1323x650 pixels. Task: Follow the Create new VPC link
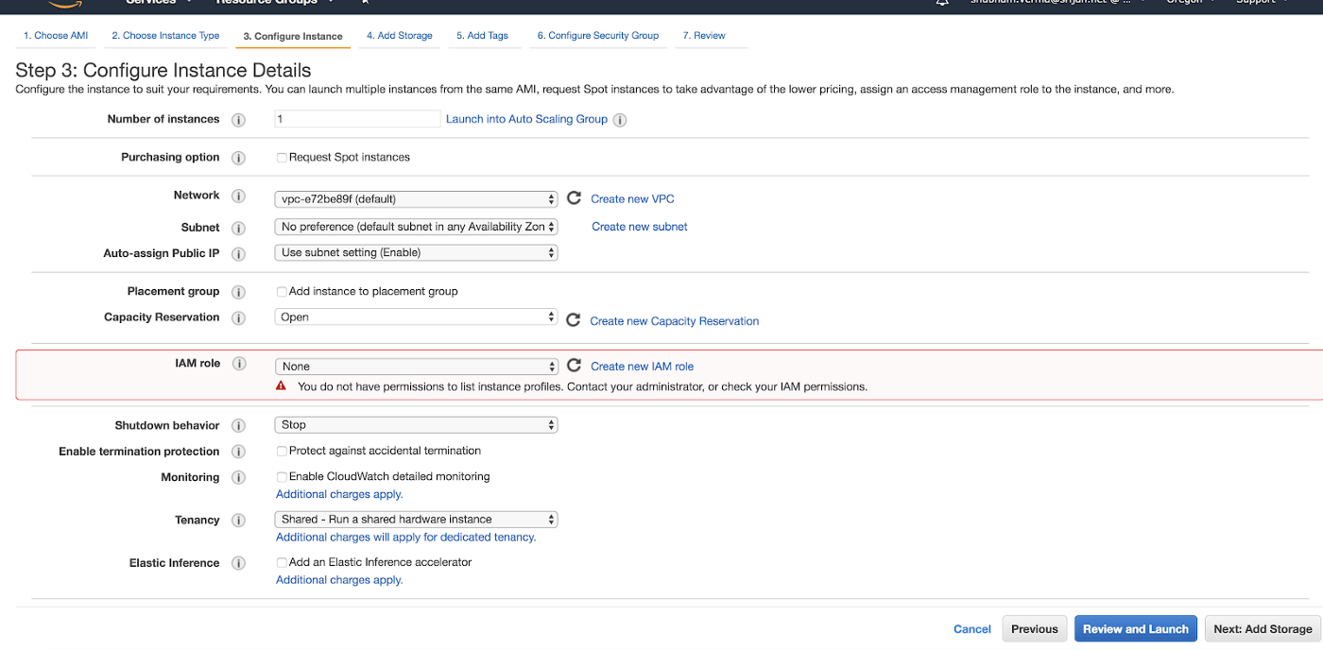coord(632,199)
